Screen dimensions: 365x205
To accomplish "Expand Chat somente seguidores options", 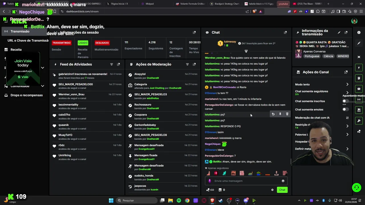I will (x=347, y=93).
